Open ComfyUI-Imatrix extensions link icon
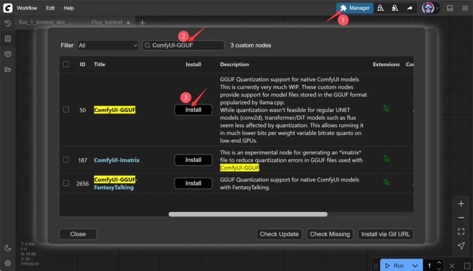The height and width of the screenshot is (271, 473). 386,159
